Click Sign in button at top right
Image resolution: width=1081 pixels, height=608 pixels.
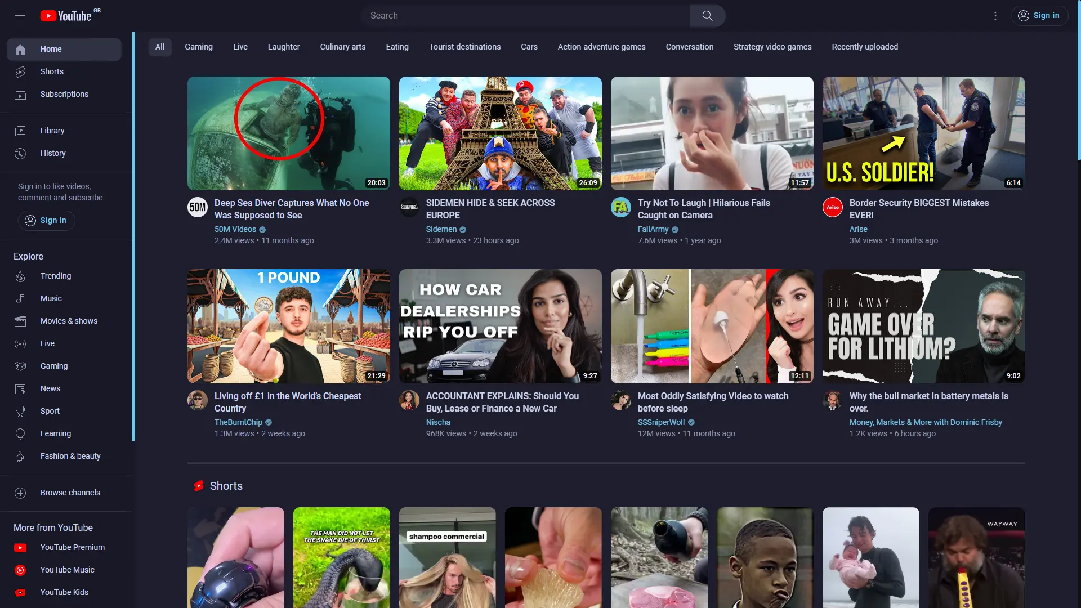click(1039, 16)
